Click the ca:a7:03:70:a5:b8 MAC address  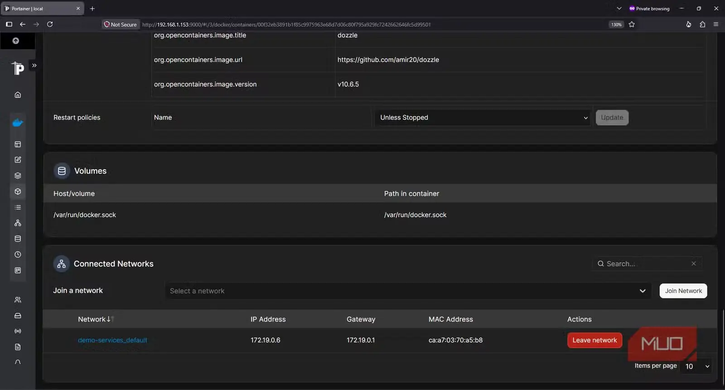[x=455, y=340]
